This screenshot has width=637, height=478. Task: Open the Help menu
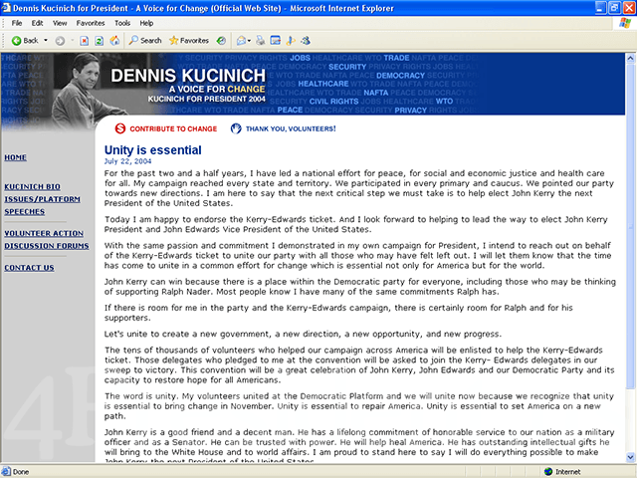click(x=146, y=23)
